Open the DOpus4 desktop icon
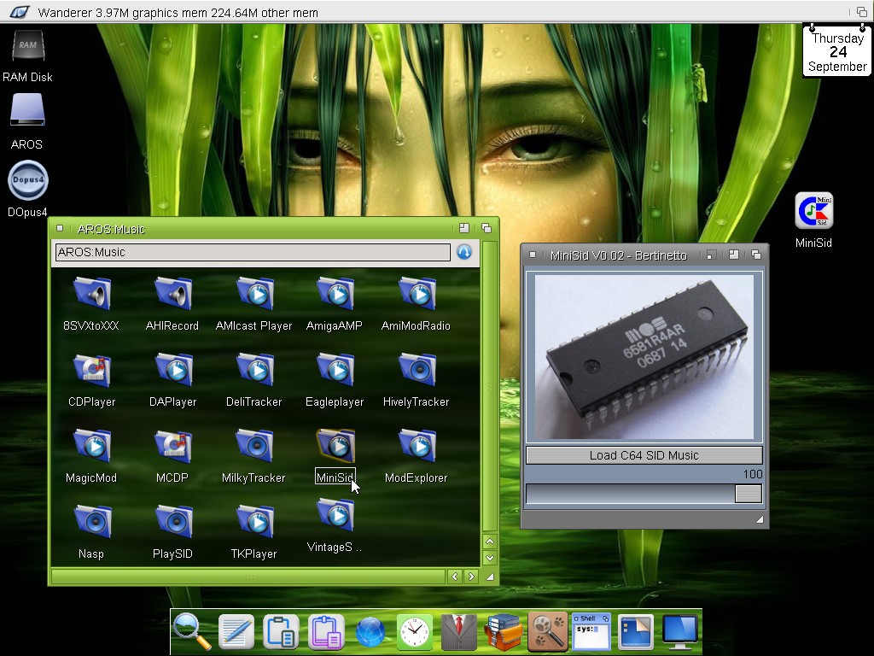The width and height of the screenshot is (874, 656). tap(27, 181)
